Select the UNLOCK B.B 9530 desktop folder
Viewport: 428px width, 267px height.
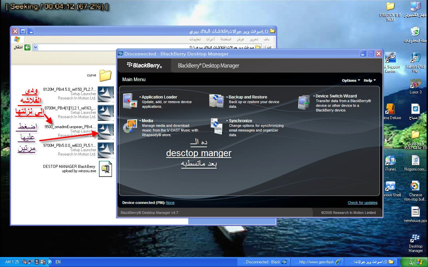pos(390,6)
